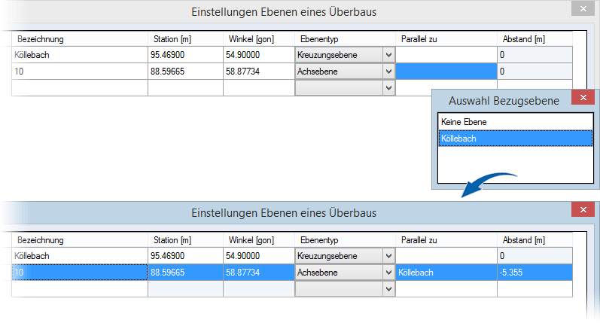
Task: Click 'Parallel zu' cell of Köllebach row, upper window
Action: point(446,55)
